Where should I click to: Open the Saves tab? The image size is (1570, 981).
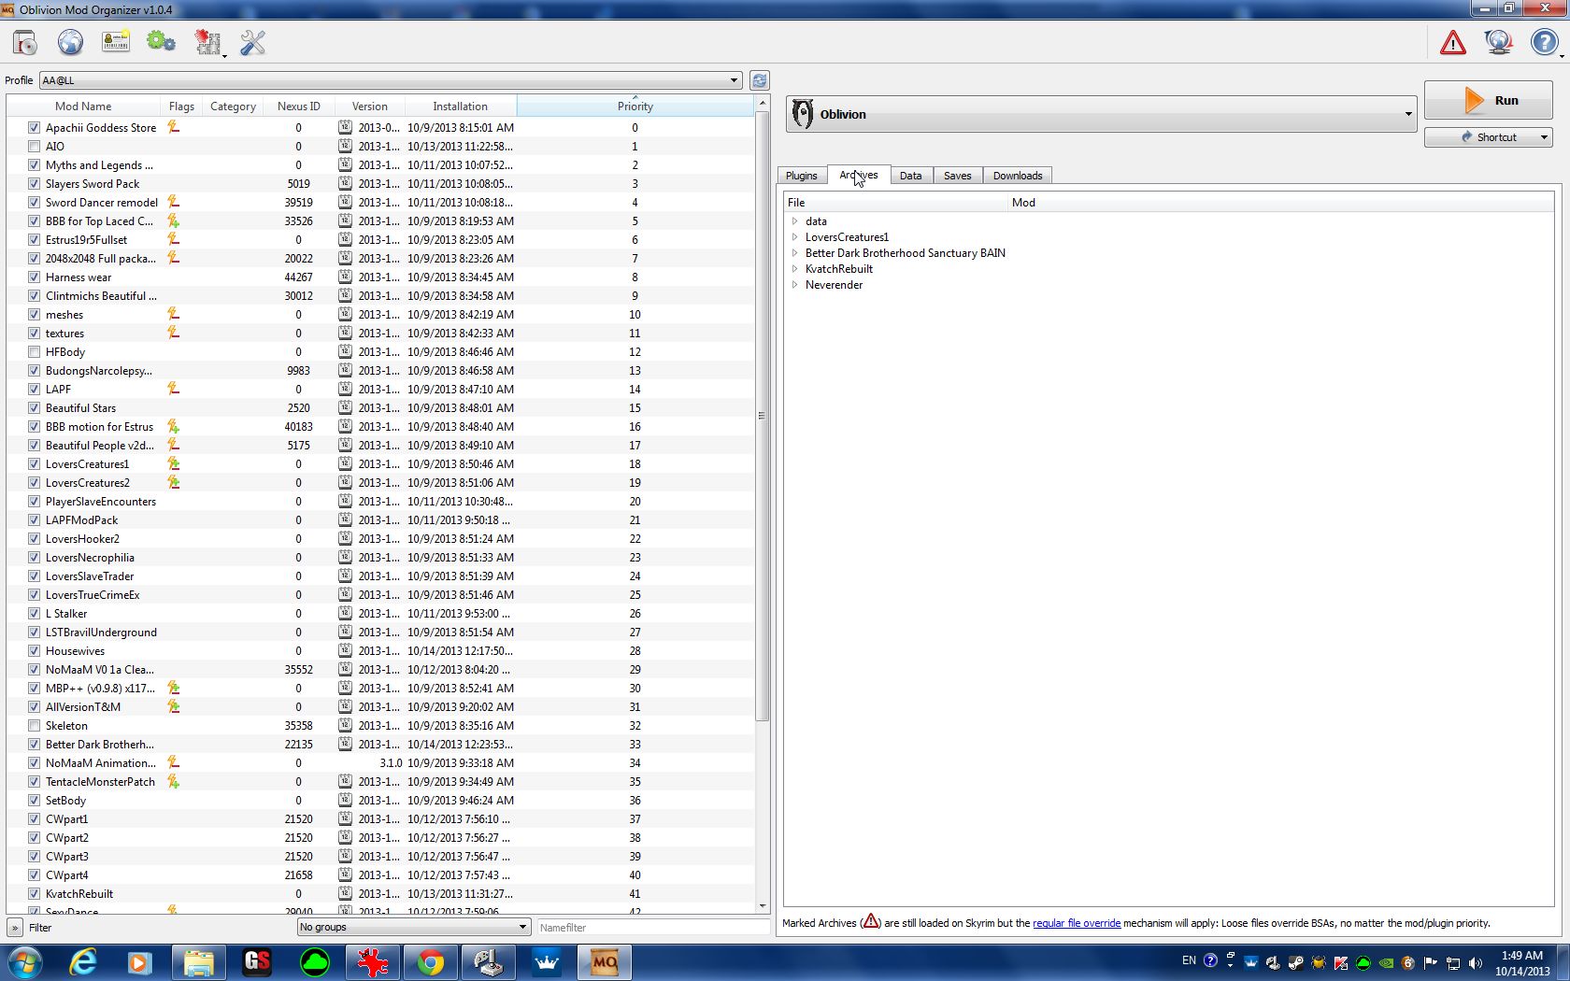coord(957,176)
